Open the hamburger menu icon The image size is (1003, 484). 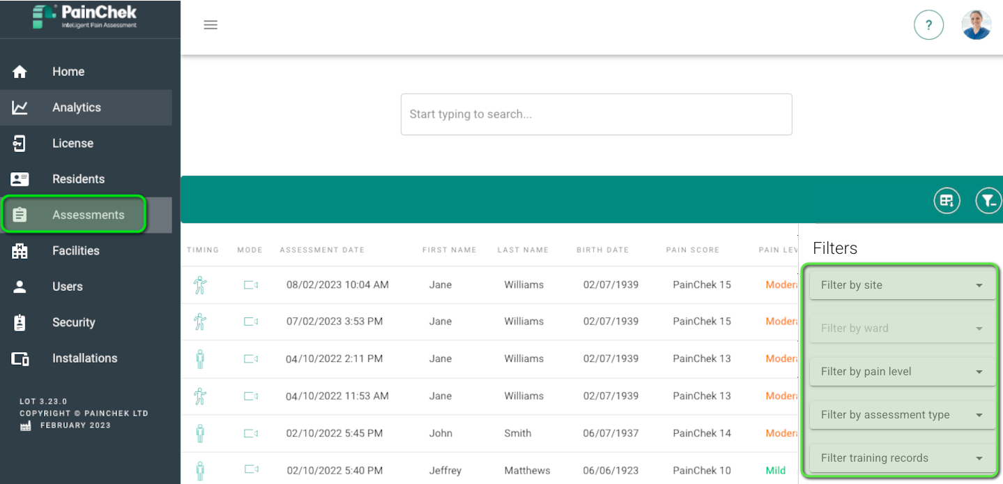(210, 25)
